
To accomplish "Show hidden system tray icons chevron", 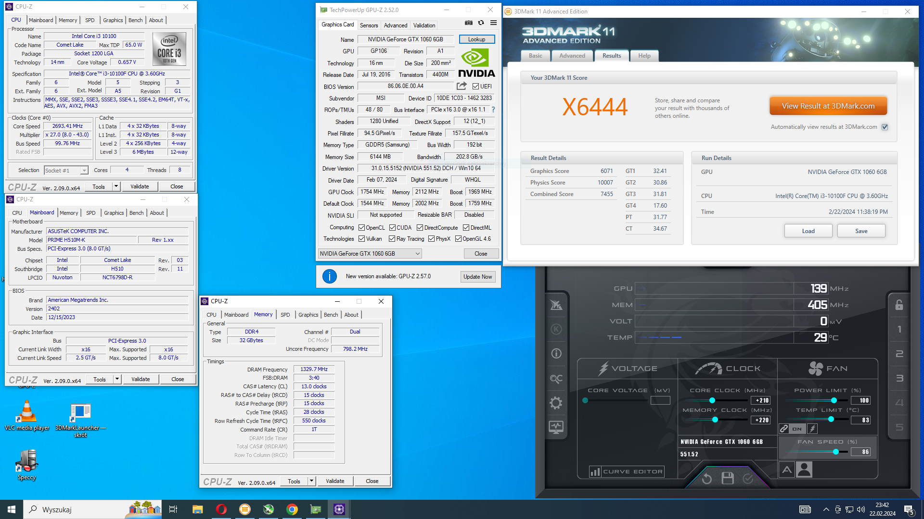I will 826,509.
